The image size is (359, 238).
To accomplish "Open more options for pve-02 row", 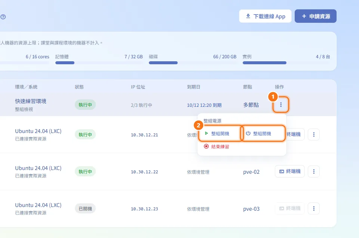I will 314,171.
